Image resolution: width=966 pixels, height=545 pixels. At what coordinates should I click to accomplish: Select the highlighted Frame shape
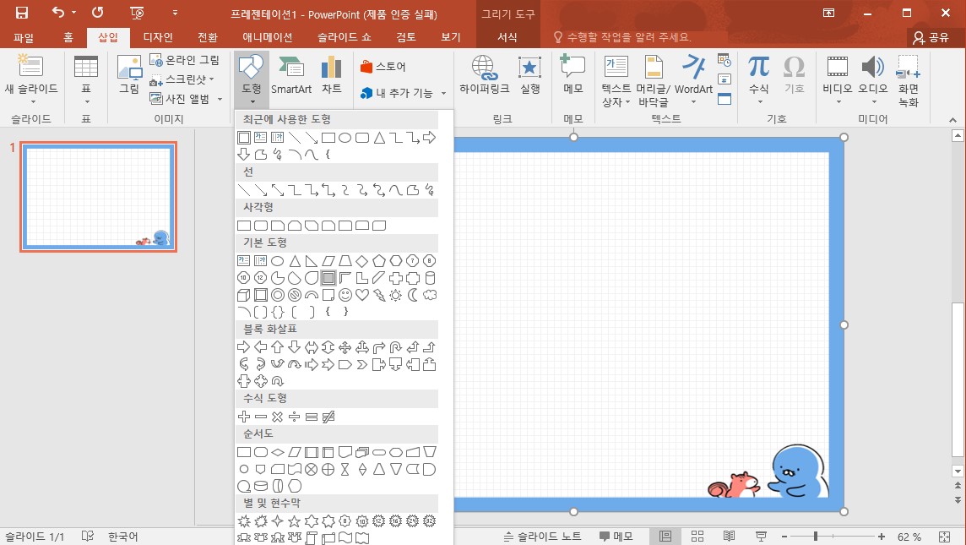click(x=328, y=278)
